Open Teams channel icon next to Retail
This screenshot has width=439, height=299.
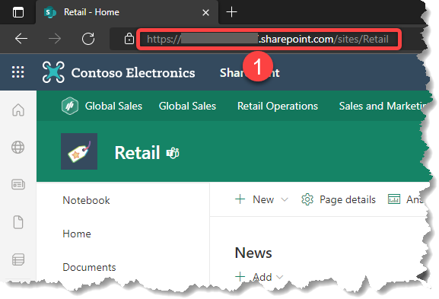pos(173,153)
